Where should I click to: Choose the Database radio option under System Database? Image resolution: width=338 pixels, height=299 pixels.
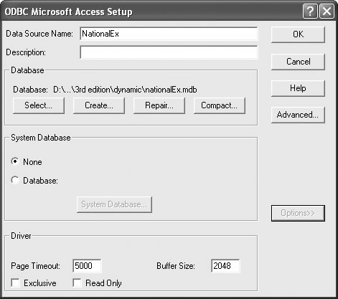pos(15,180)
